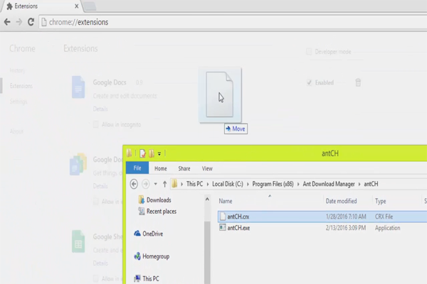The width and height of the screenshot is (427, 284).
Task: Click Local Disk (C:) breadcrumb
Action: click(x=228, y=184)
